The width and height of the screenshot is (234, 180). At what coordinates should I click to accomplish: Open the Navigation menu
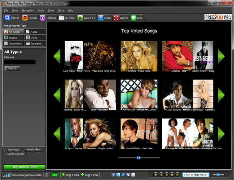28,11
